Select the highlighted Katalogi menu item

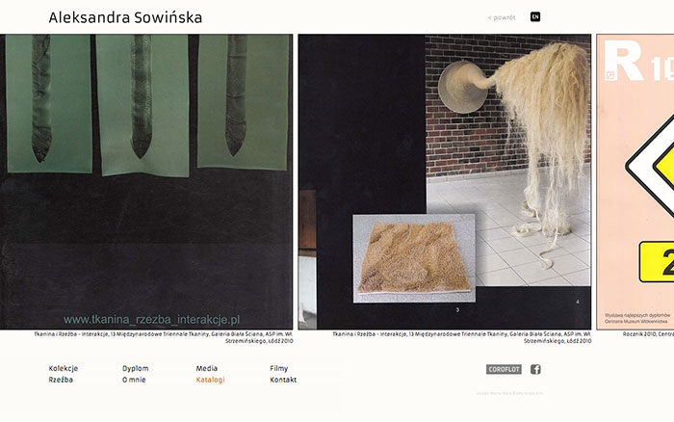(x=210, y=380)
